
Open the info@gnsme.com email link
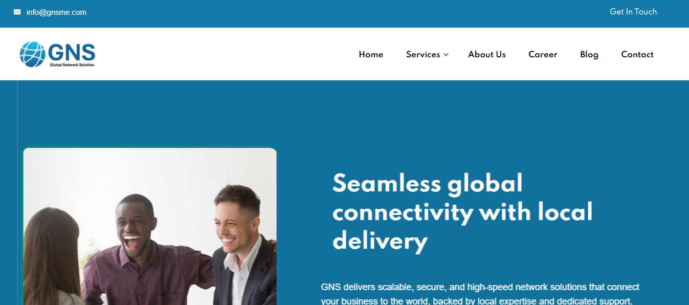click(56, 12)
